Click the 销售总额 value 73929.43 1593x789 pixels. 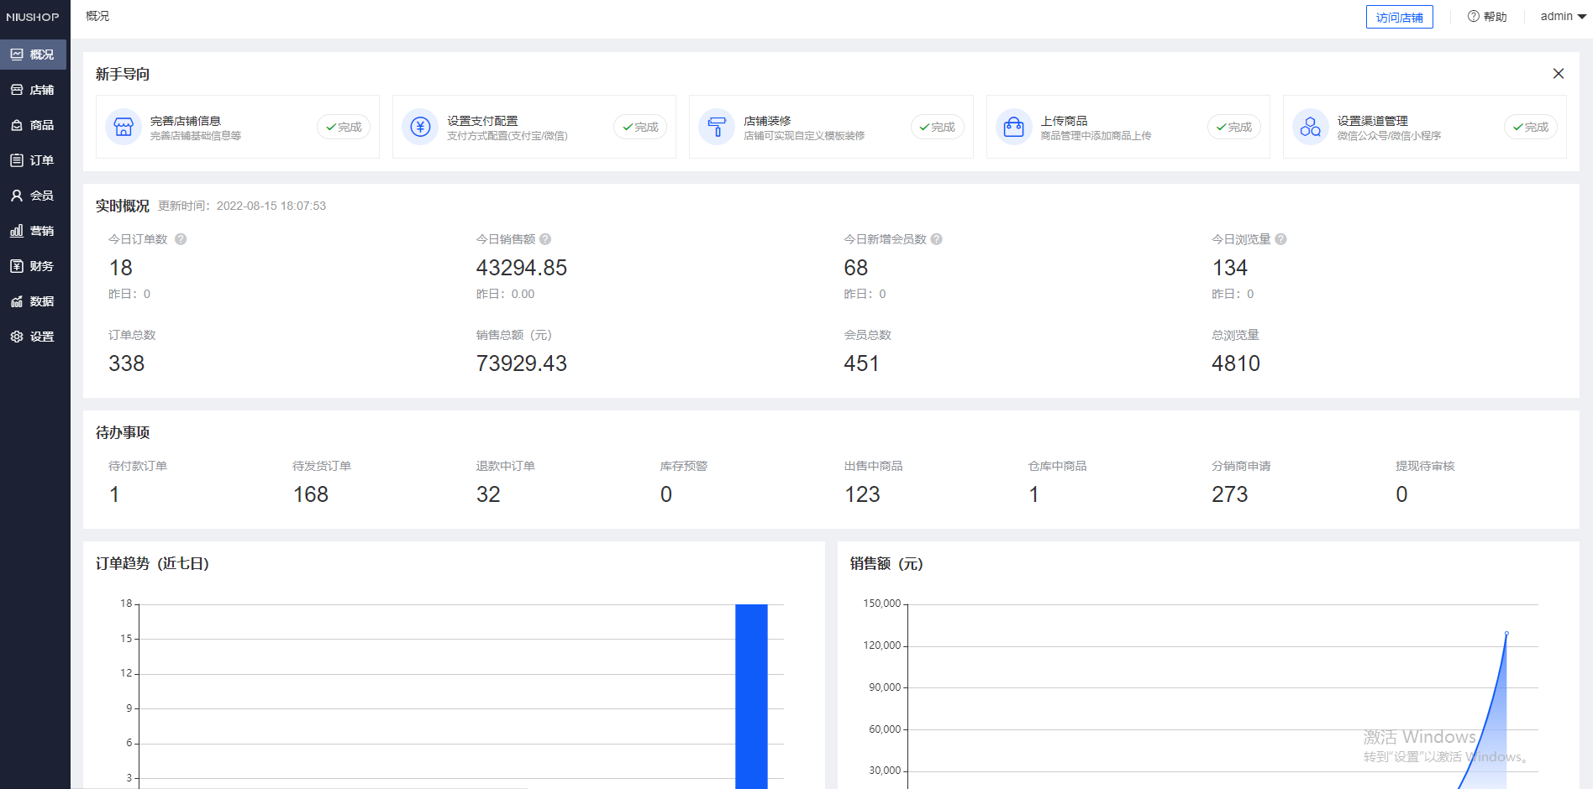pyautogui.click(x=522, y=363)
